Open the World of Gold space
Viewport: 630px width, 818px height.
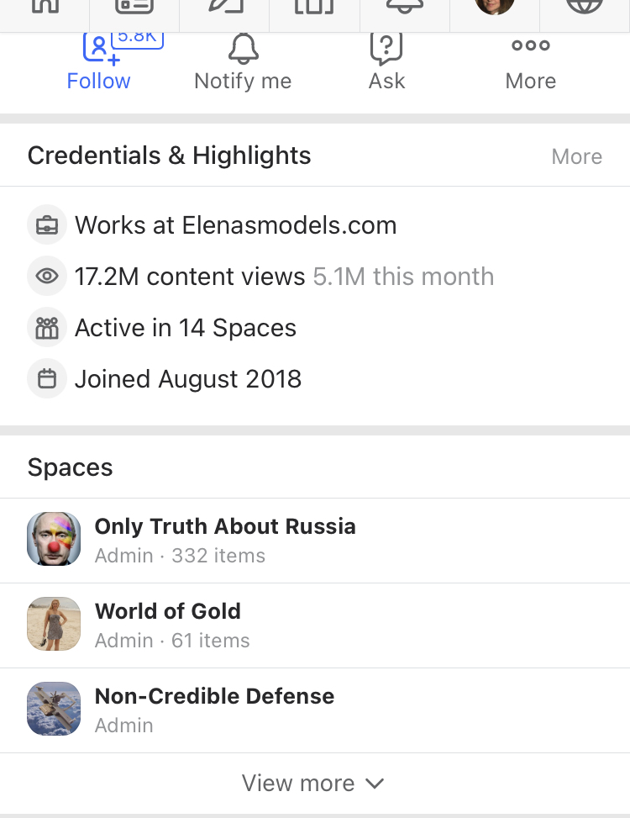tap(168, 611)
